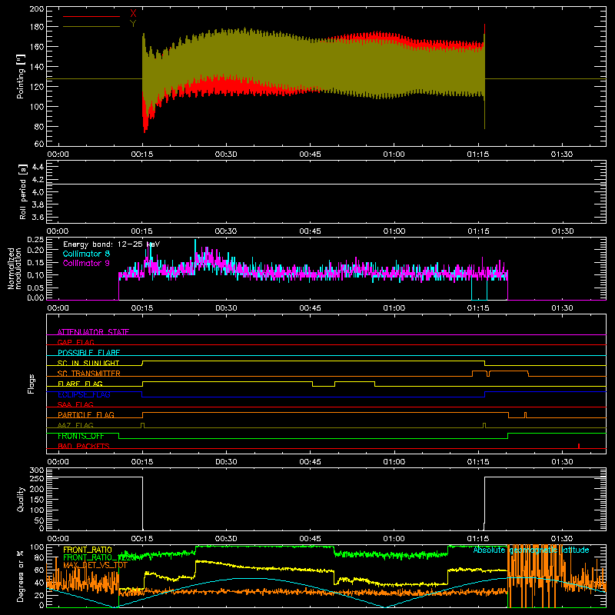Click the red legend line beside X
Image resolution: width=615 pixels, height=615 pixels.
(91, 16)
